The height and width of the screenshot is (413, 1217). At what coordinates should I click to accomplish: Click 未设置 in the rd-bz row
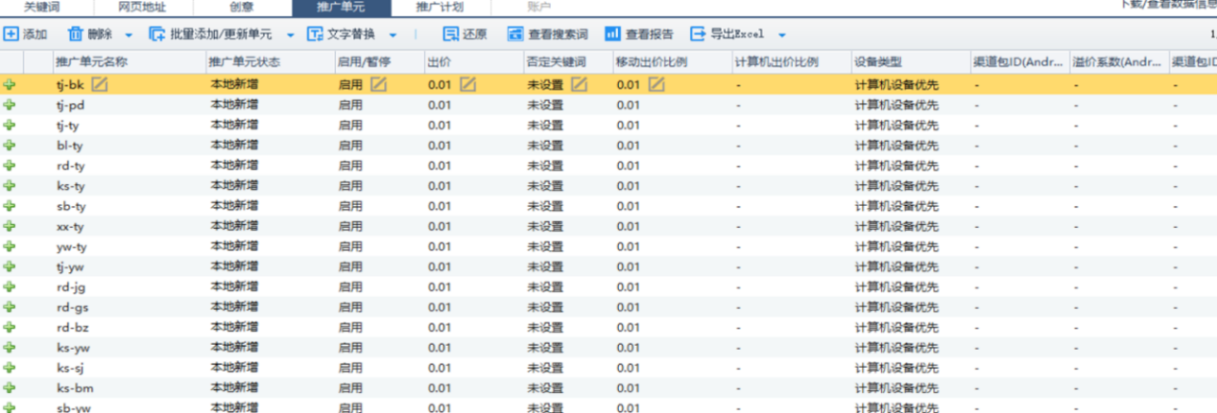[545, 327]
